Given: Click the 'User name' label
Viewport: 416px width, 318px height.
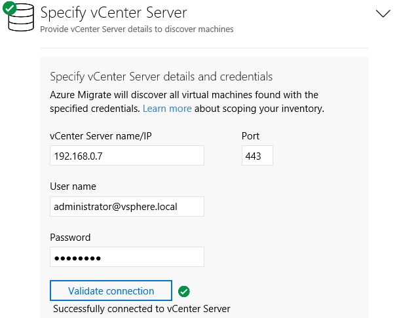Looking at the screenshot, I should point(73,186).
